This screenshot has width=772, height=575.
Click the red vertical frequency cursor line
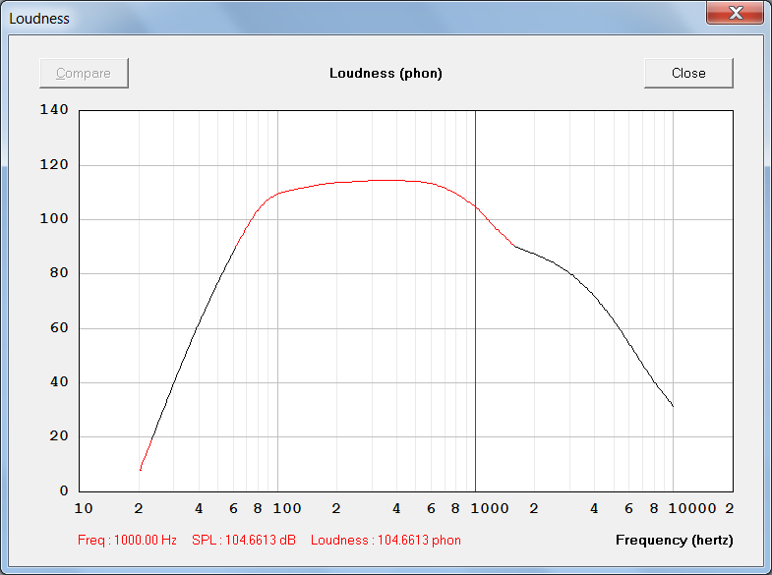pyautogui.click(x=475, y=301)
